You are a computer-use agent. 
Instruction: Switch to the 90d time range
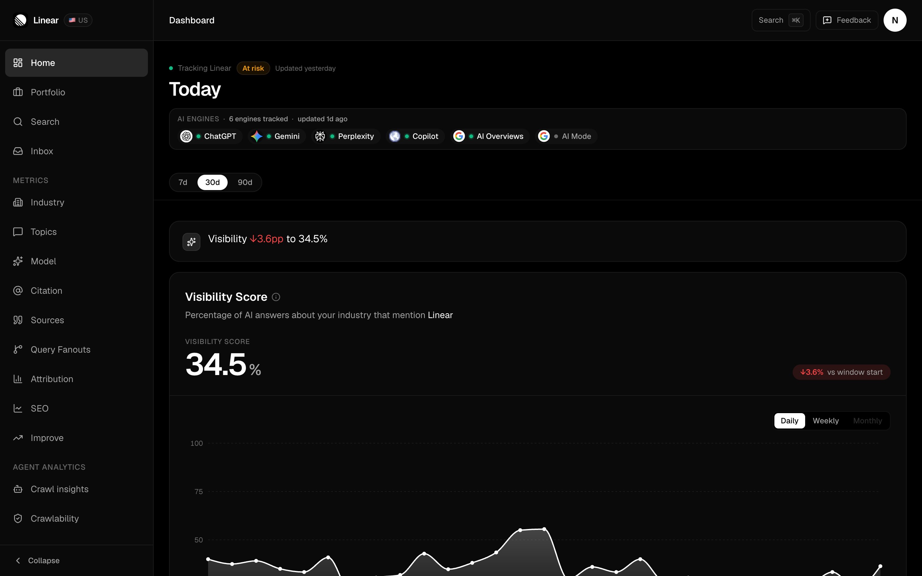pos(245,182)
